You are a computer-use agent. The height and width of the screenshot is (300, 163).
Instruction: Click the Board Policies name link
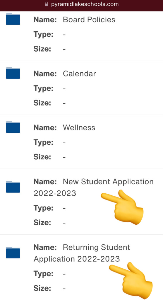(89, 20)
